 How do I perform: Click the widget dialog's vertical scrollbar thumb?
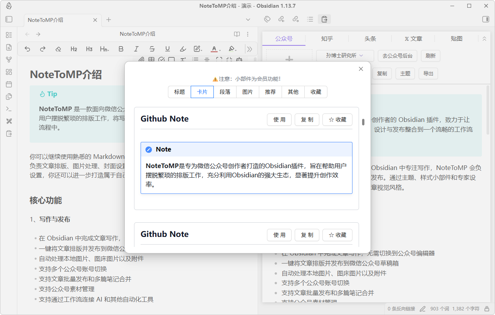363,122
